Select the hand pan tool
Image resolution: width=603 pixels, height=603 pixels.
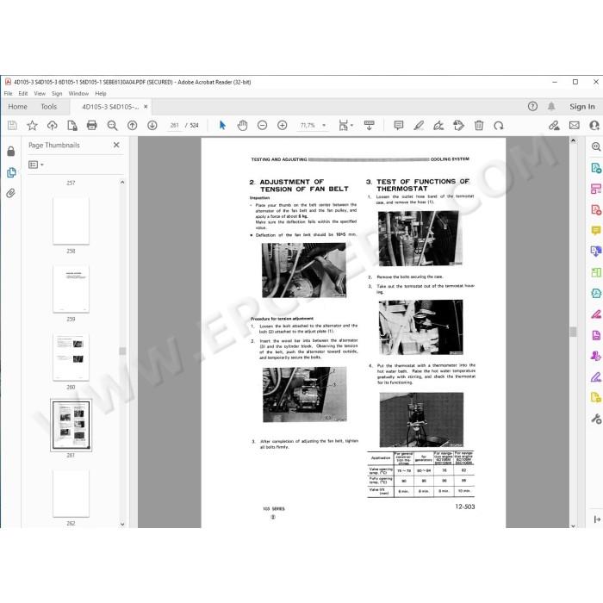[242, 126]
